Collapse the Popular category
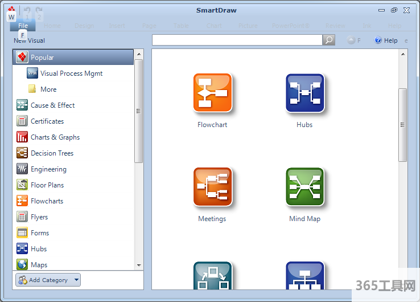 (x=42, y=58)
